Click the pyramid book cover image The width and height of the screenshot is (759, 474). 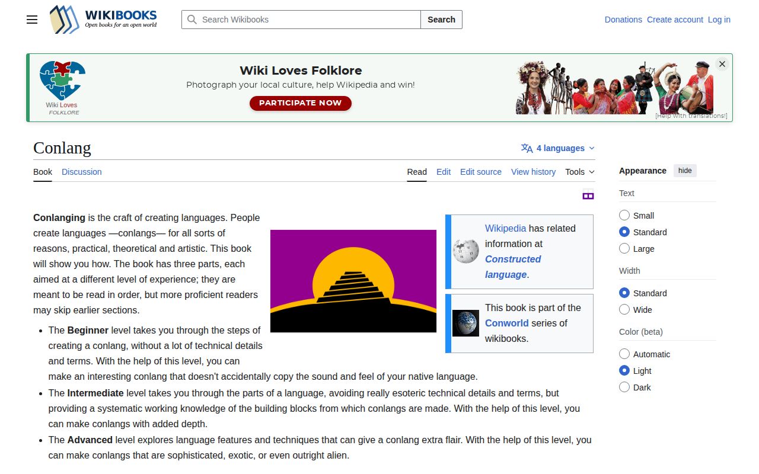[353, 280]
